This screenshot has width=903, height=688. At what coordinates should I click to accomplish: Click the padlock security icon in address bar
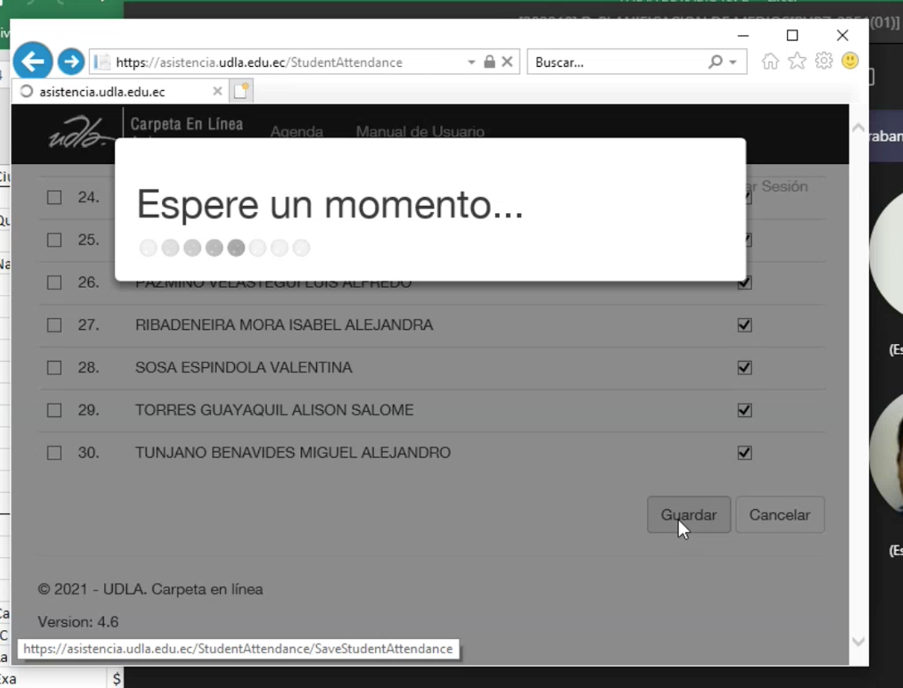489,62
